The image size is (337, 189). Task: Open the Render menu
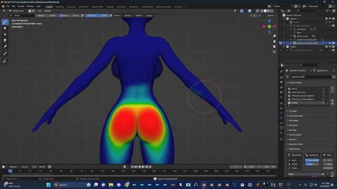point(21,6)
